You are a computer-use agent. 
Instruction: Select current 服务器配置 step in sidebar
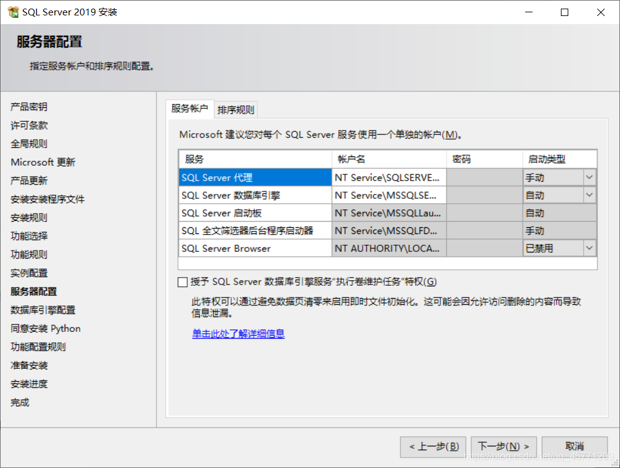click(34, 291)
